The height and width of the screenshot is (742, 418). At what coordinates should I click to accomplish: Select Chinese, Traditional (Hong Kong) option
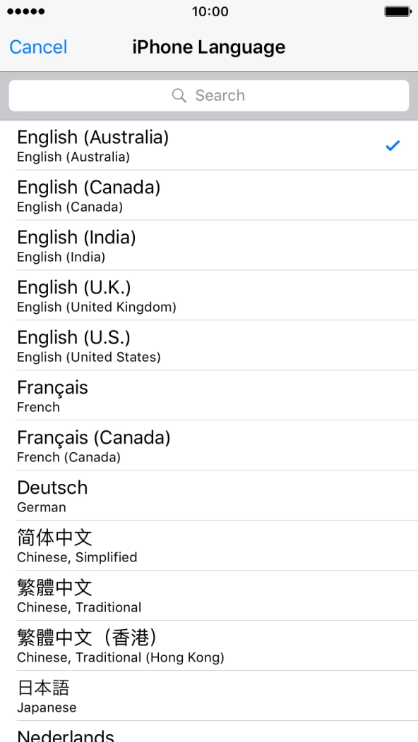pyautogui.click(x=209, y=645)
